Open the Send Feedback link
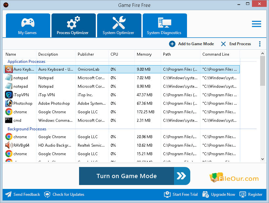 (x=27, y=194)
